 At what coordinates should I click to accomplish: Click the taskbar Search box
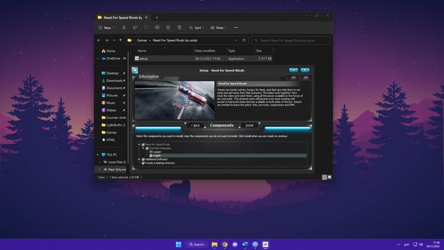pos(196,244)
